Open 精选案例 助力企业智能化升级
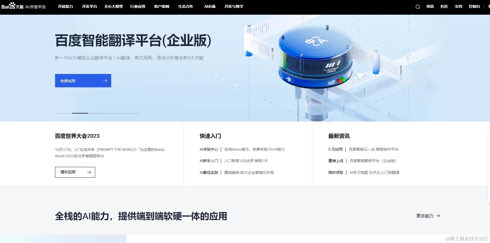The height and width of the screenshot is (243, 490). pyautogui.click(x=249, y=173)
